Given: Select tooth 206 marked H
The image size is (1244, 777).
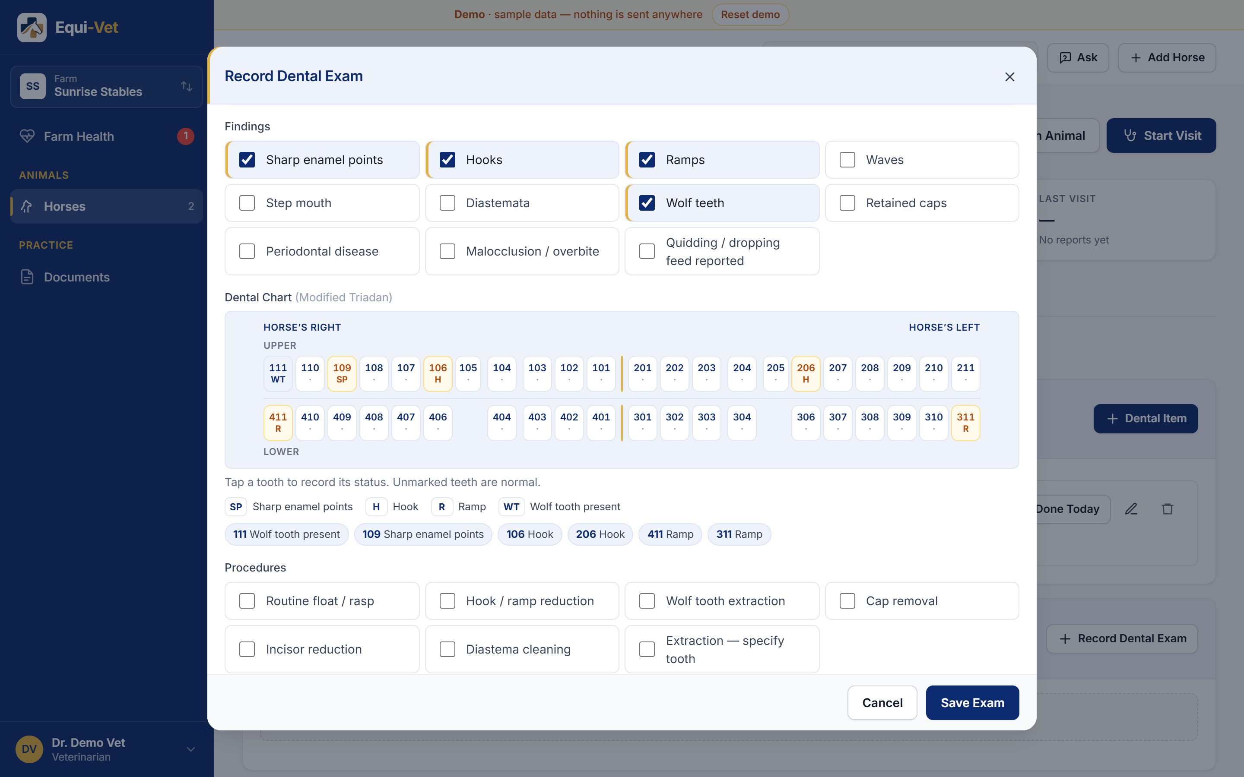Looking at the screenshot, I should coord(806,373).
